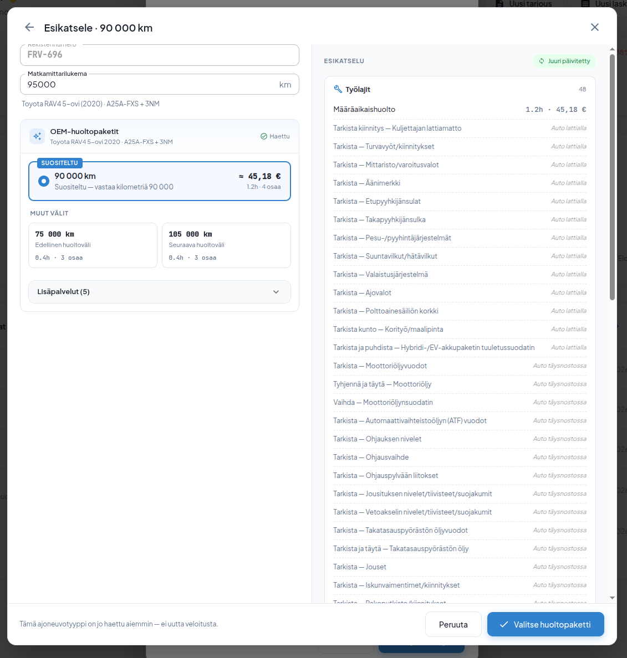Click the Vetoakselin nivelet/tiivisteet/suojakumit row
The height and width of the screenshot is (658, 627).
pos(460,512)
